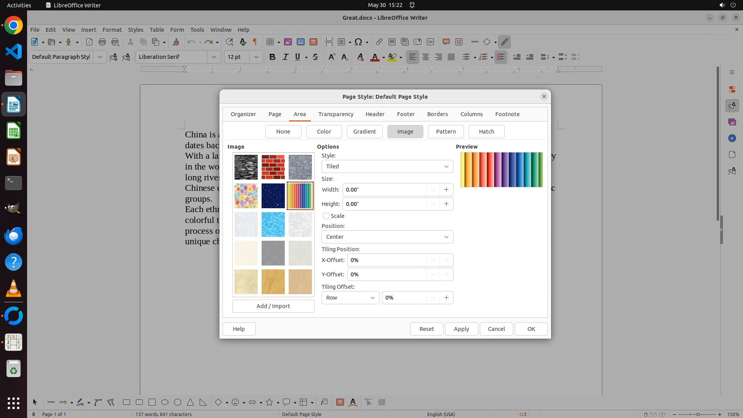This screenshot has width=743, height=418.
Task: Click the Insert Special Character icon
Action: pyautogui.click(x=358, y=42)
